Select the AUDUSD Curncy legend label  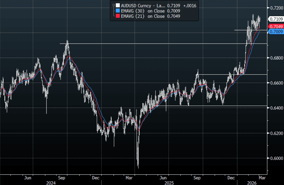pos(143,6)
